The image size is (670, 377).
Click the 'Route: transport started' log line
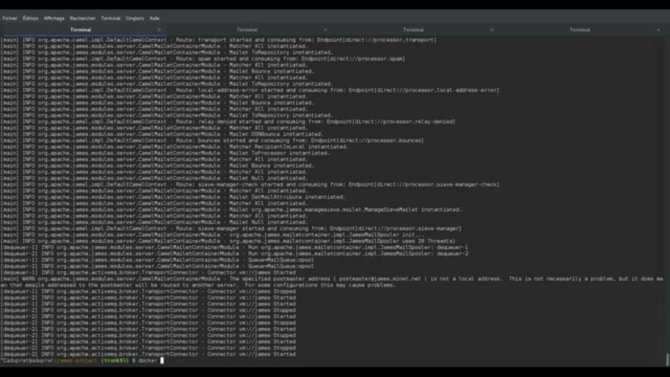pos(219,40)
